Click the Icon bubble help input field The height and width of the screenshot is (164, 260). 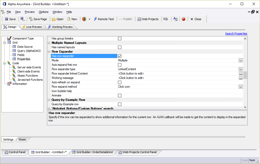(180, 91)
